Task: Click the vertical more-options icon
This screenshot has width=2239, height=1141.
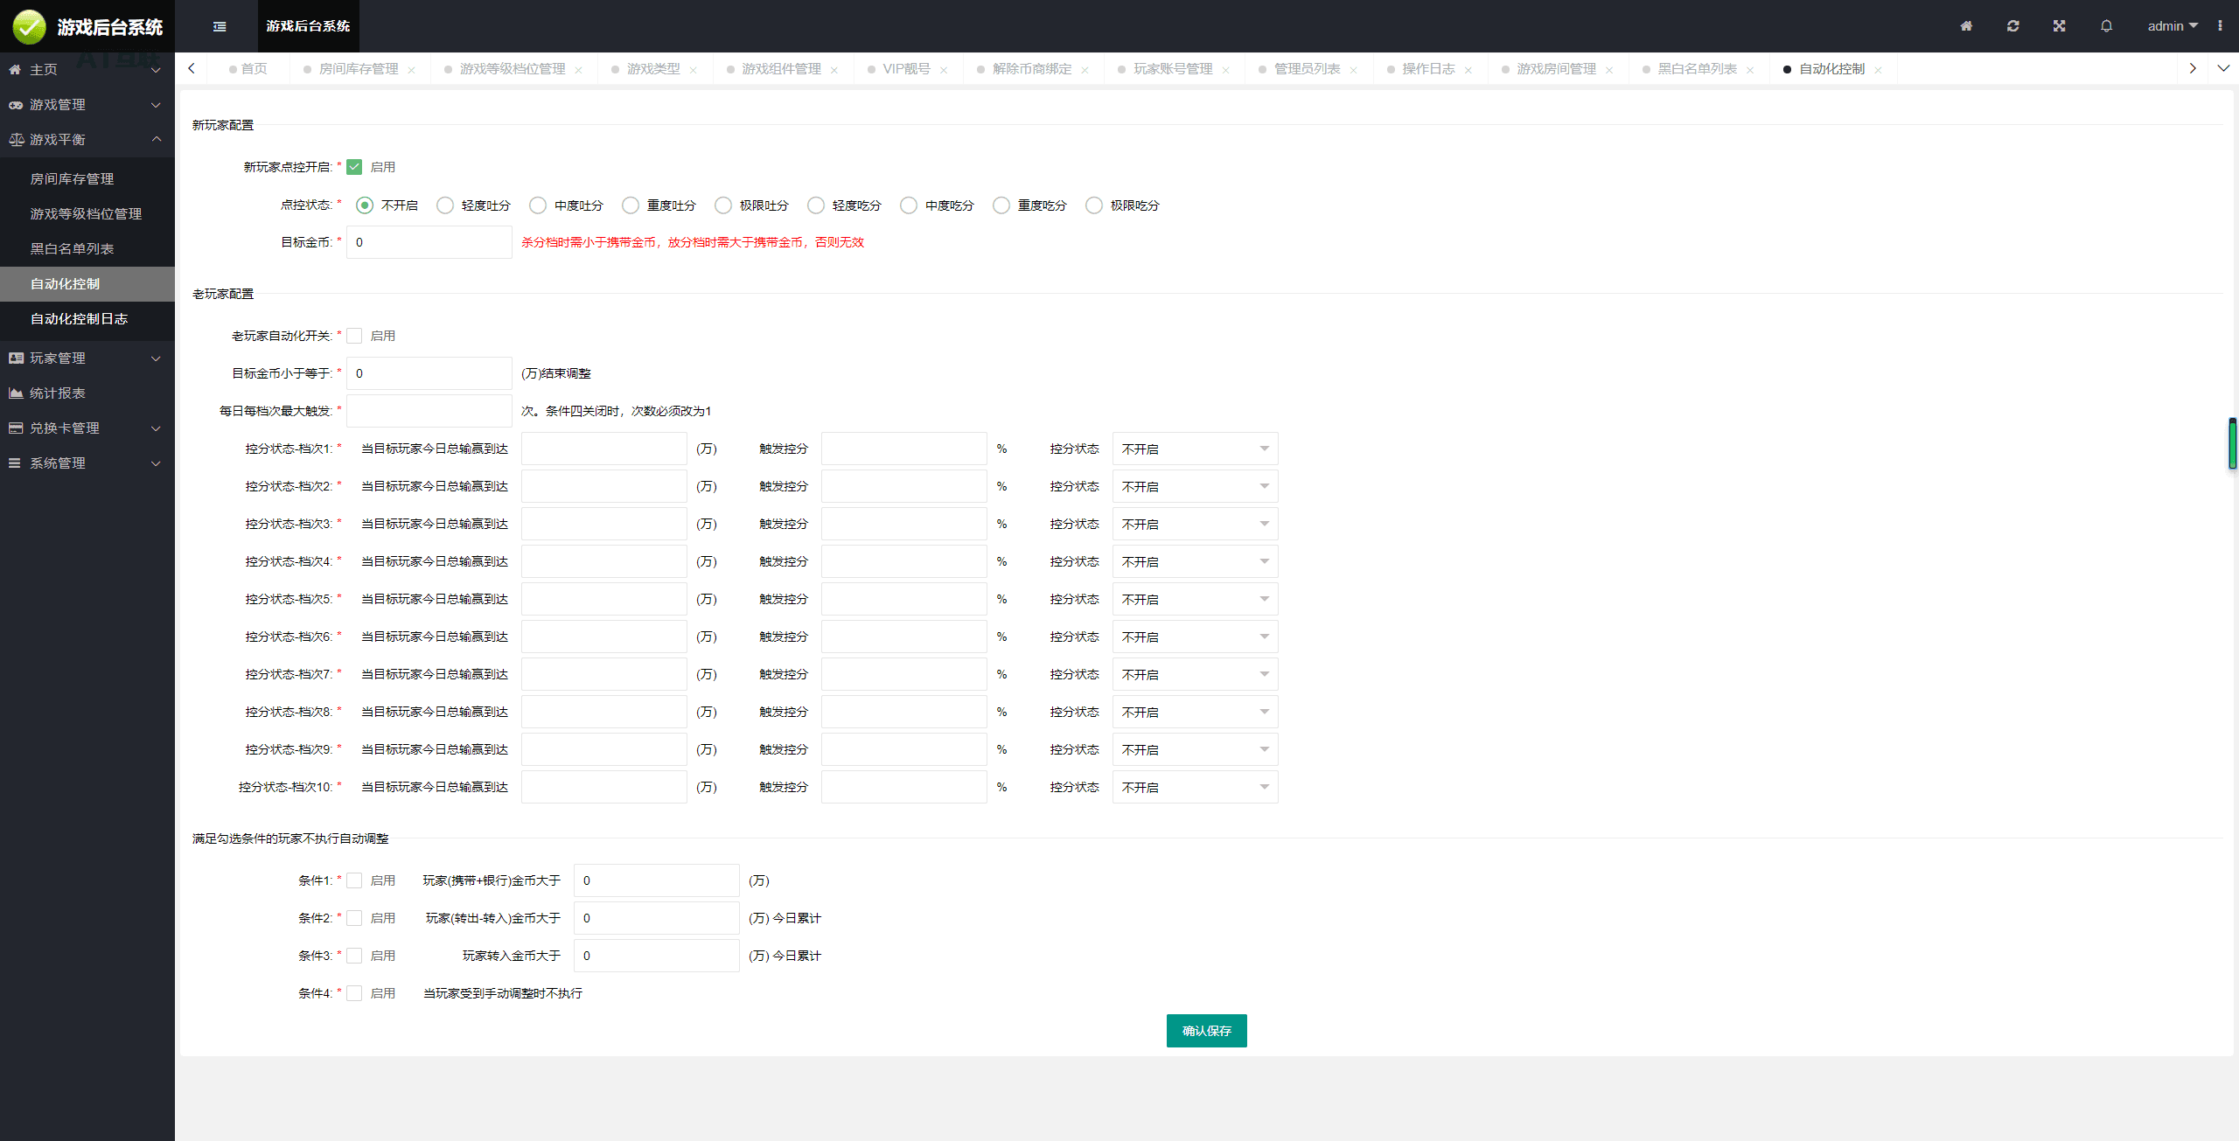Action: (x=2220, y=26)
